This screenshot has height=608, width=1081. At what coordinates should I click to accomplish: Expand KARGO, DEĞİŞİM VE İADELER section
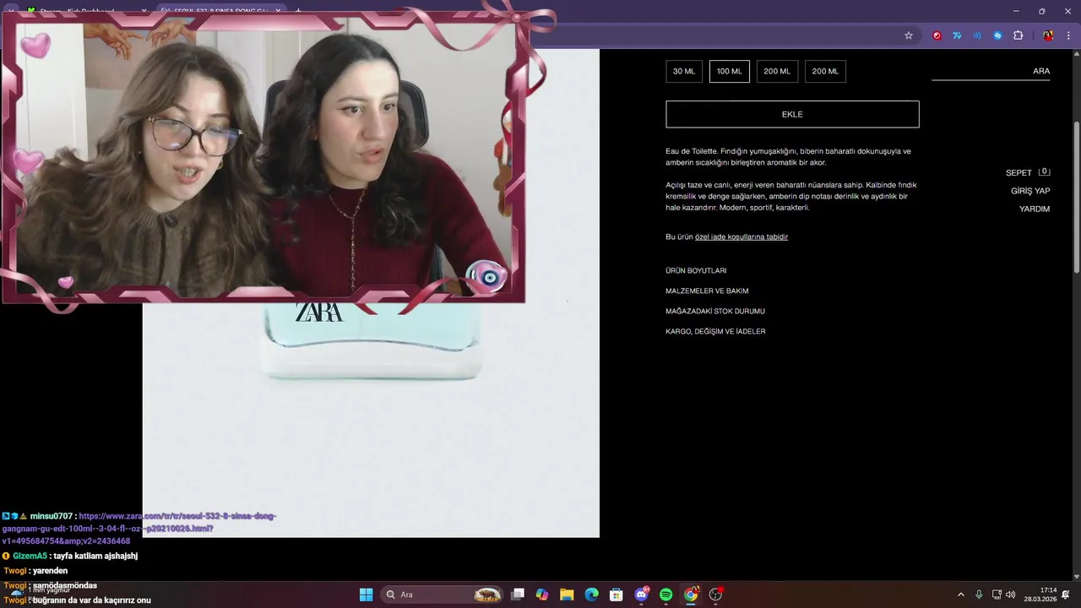click(x=715, y=332)
